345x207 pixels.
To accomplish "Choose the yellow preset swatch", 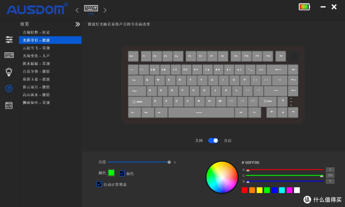I will (259, 190).
